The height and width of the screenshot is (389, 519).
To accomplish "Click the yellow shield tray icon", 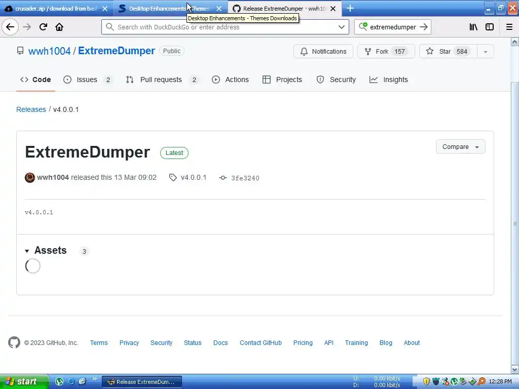I will [x=426, y=381].
